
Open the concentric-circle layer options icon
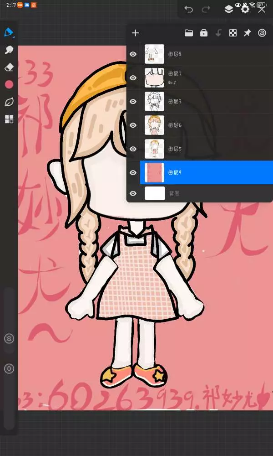[262, 33]
